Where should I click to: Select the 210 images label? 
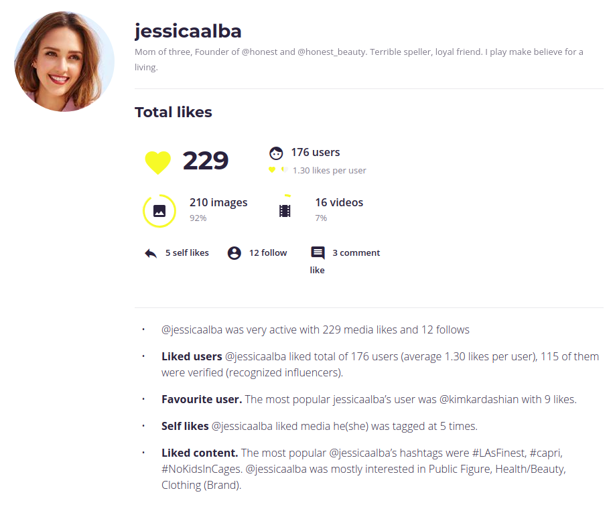pos(218,202)
